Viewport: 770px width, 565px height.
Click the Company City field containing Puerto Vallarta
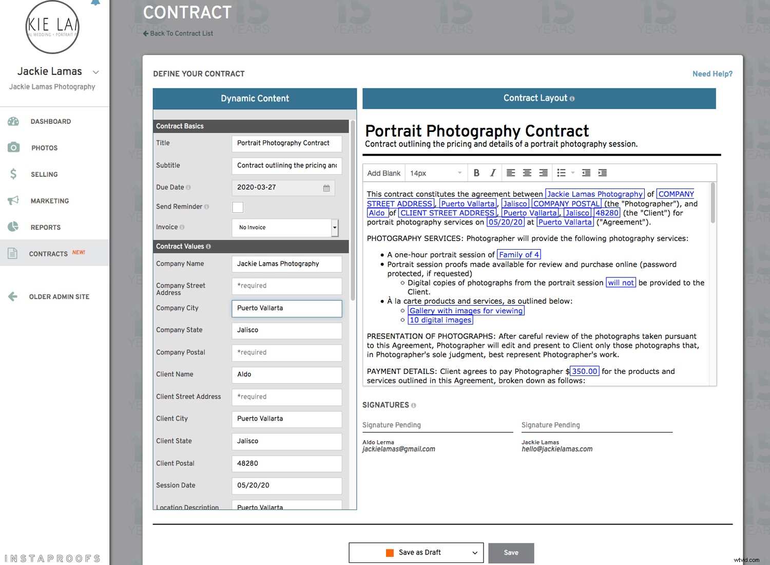(286, 308)
